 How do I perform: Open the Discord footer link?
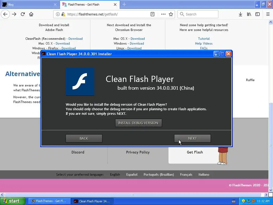(78, 152)
